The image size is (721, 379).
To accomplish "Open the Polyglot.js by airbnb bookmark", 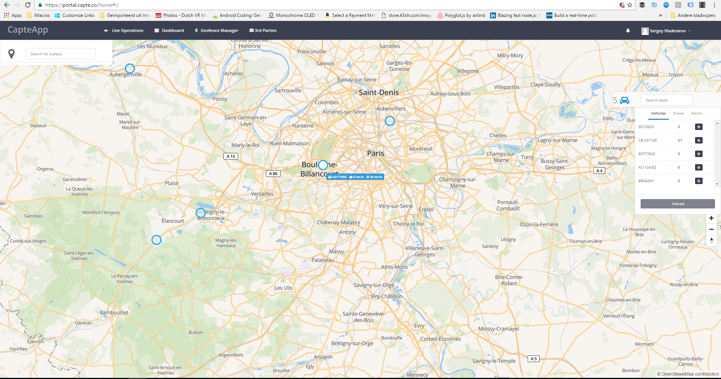I will coord(461,15).
